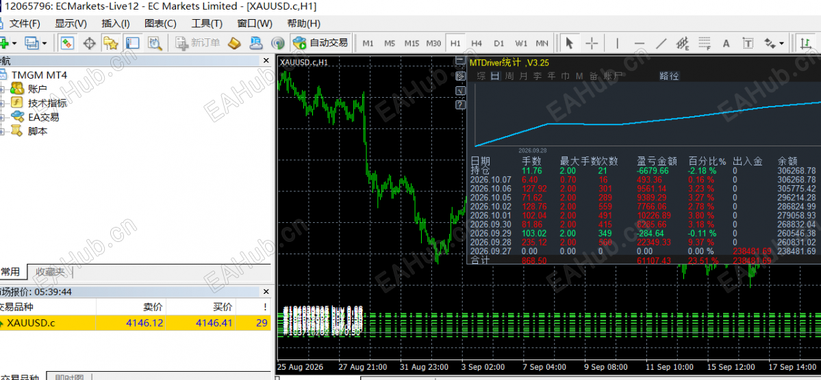Expand the 账户 tree node
This screenshot has height=380, width=821.
(1, 90)
